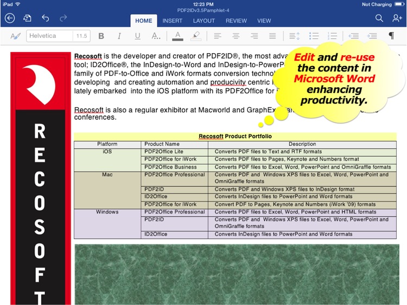The height and width of the screenshot is (305, 407).
Task: Justify the paragraph text
Action: [272, 36]
